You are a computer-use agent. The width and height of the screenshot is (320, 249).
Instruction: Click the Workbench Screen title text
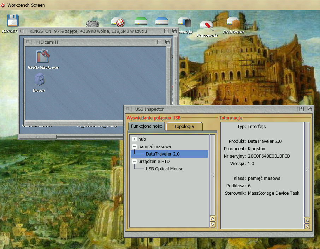26,5
